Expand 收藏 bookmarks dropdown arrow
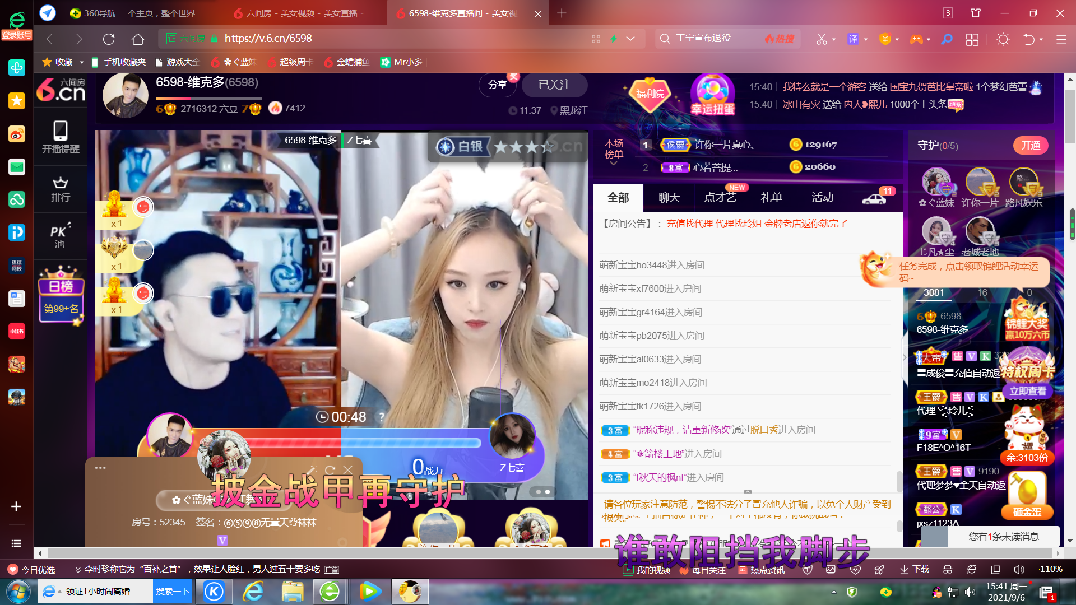This screenshot has width=1076, height=605. tap(81, 62)
